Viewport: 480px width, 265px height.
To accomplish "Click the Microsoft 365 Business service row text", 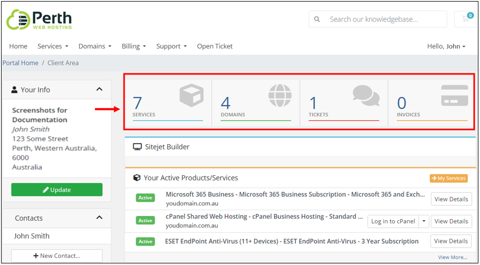I will [x=295, y=194].
